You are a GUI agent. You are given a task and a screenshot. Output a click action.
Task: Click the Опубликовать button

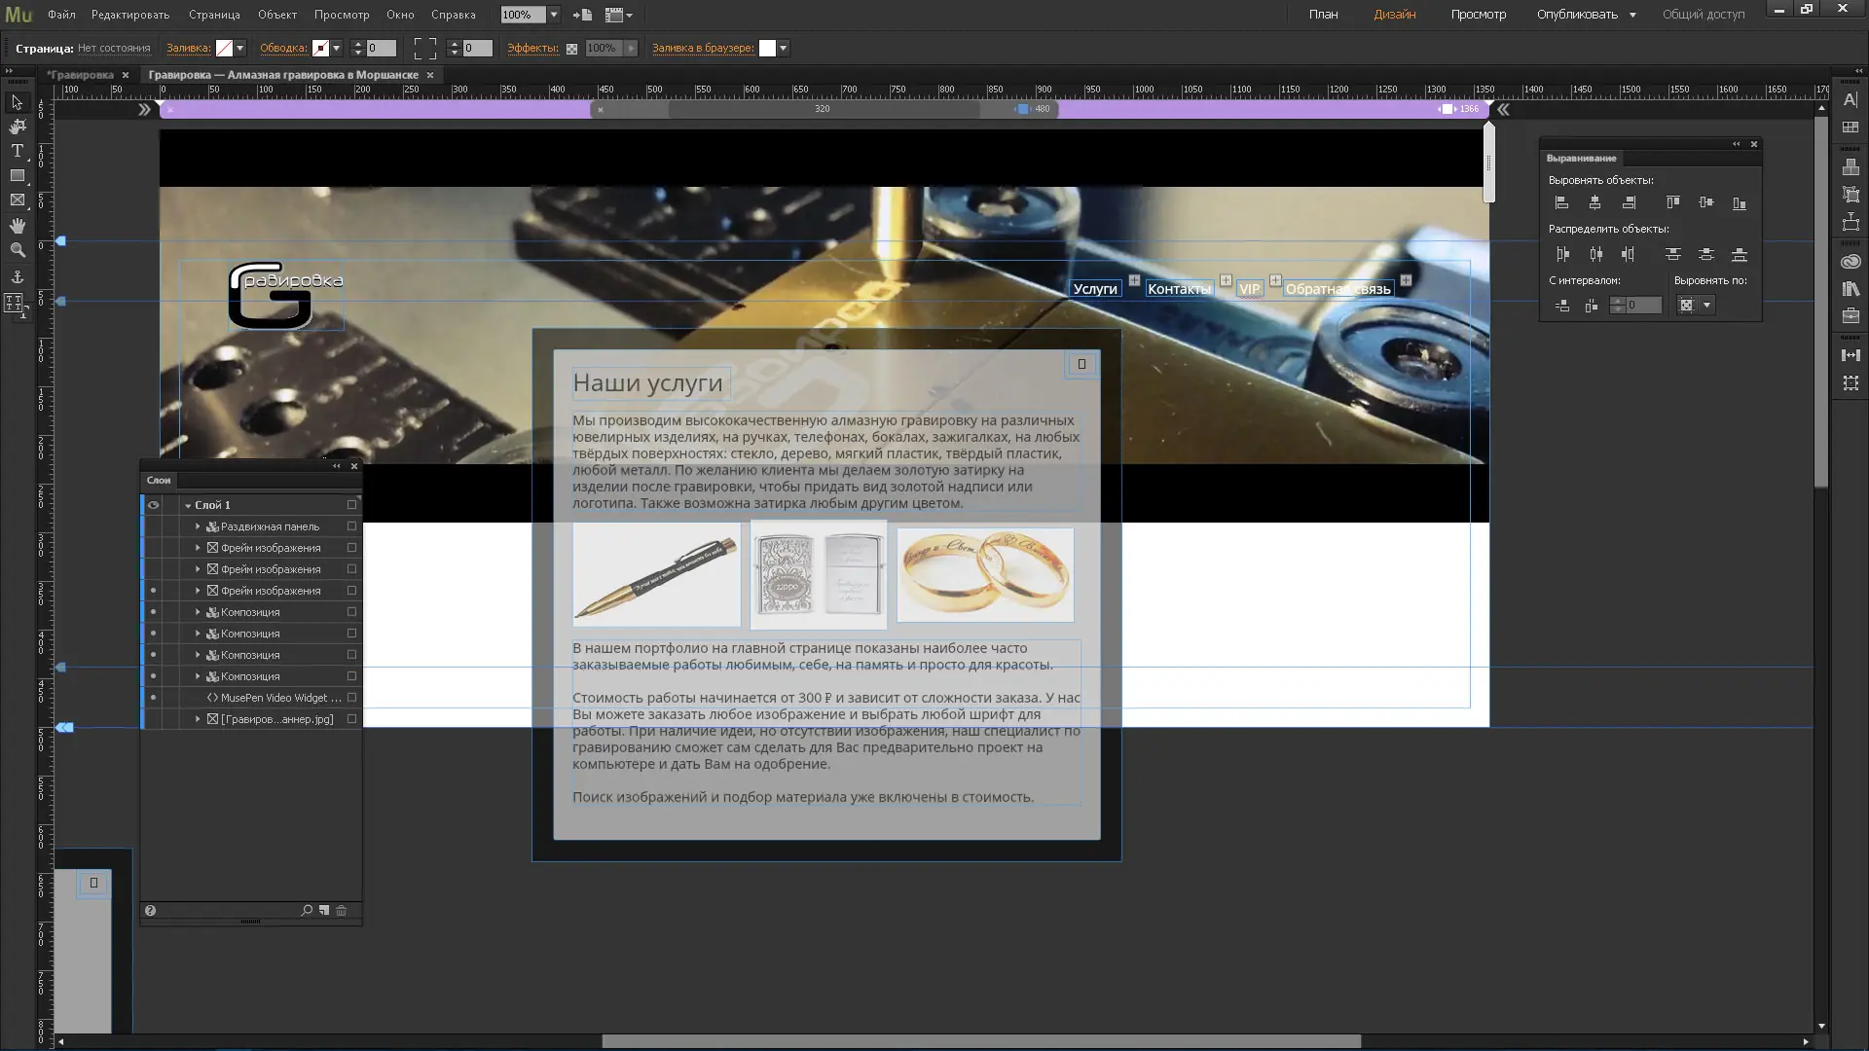[1576, 15]
